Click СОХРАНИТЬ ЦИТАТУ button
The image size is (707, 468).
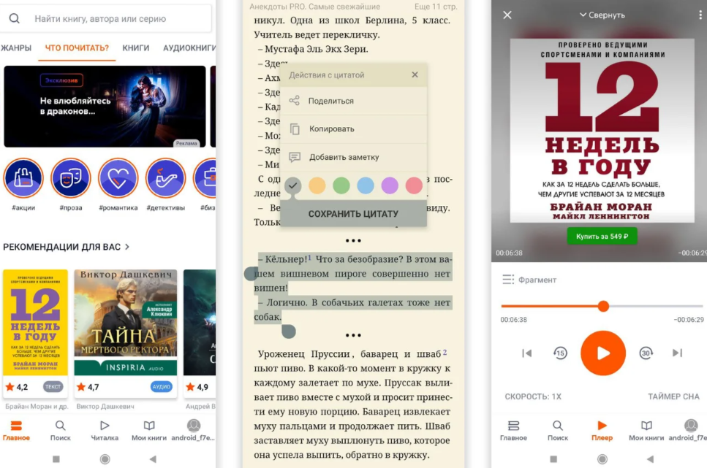354,213
